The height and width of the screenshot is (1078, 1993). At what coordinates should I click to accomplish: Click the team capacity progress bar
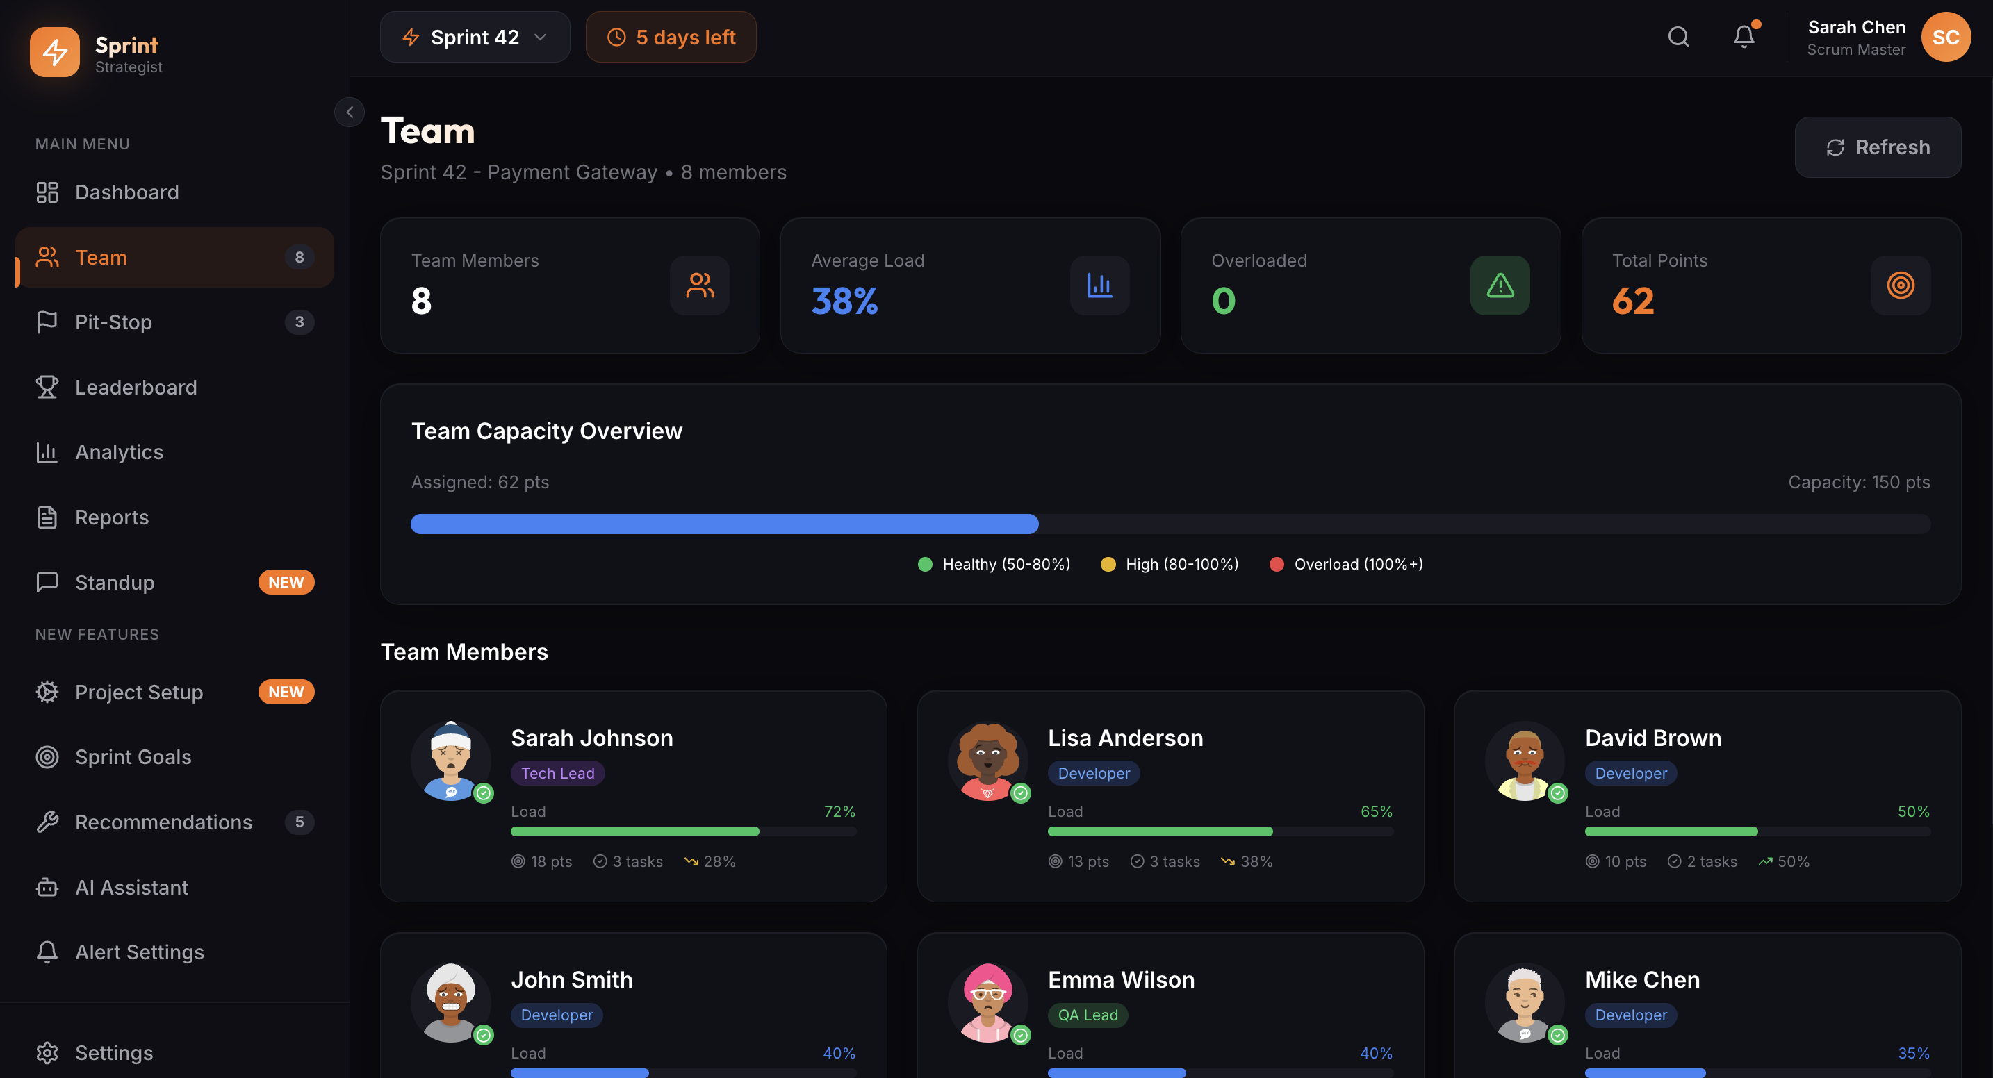point(1170,524)
